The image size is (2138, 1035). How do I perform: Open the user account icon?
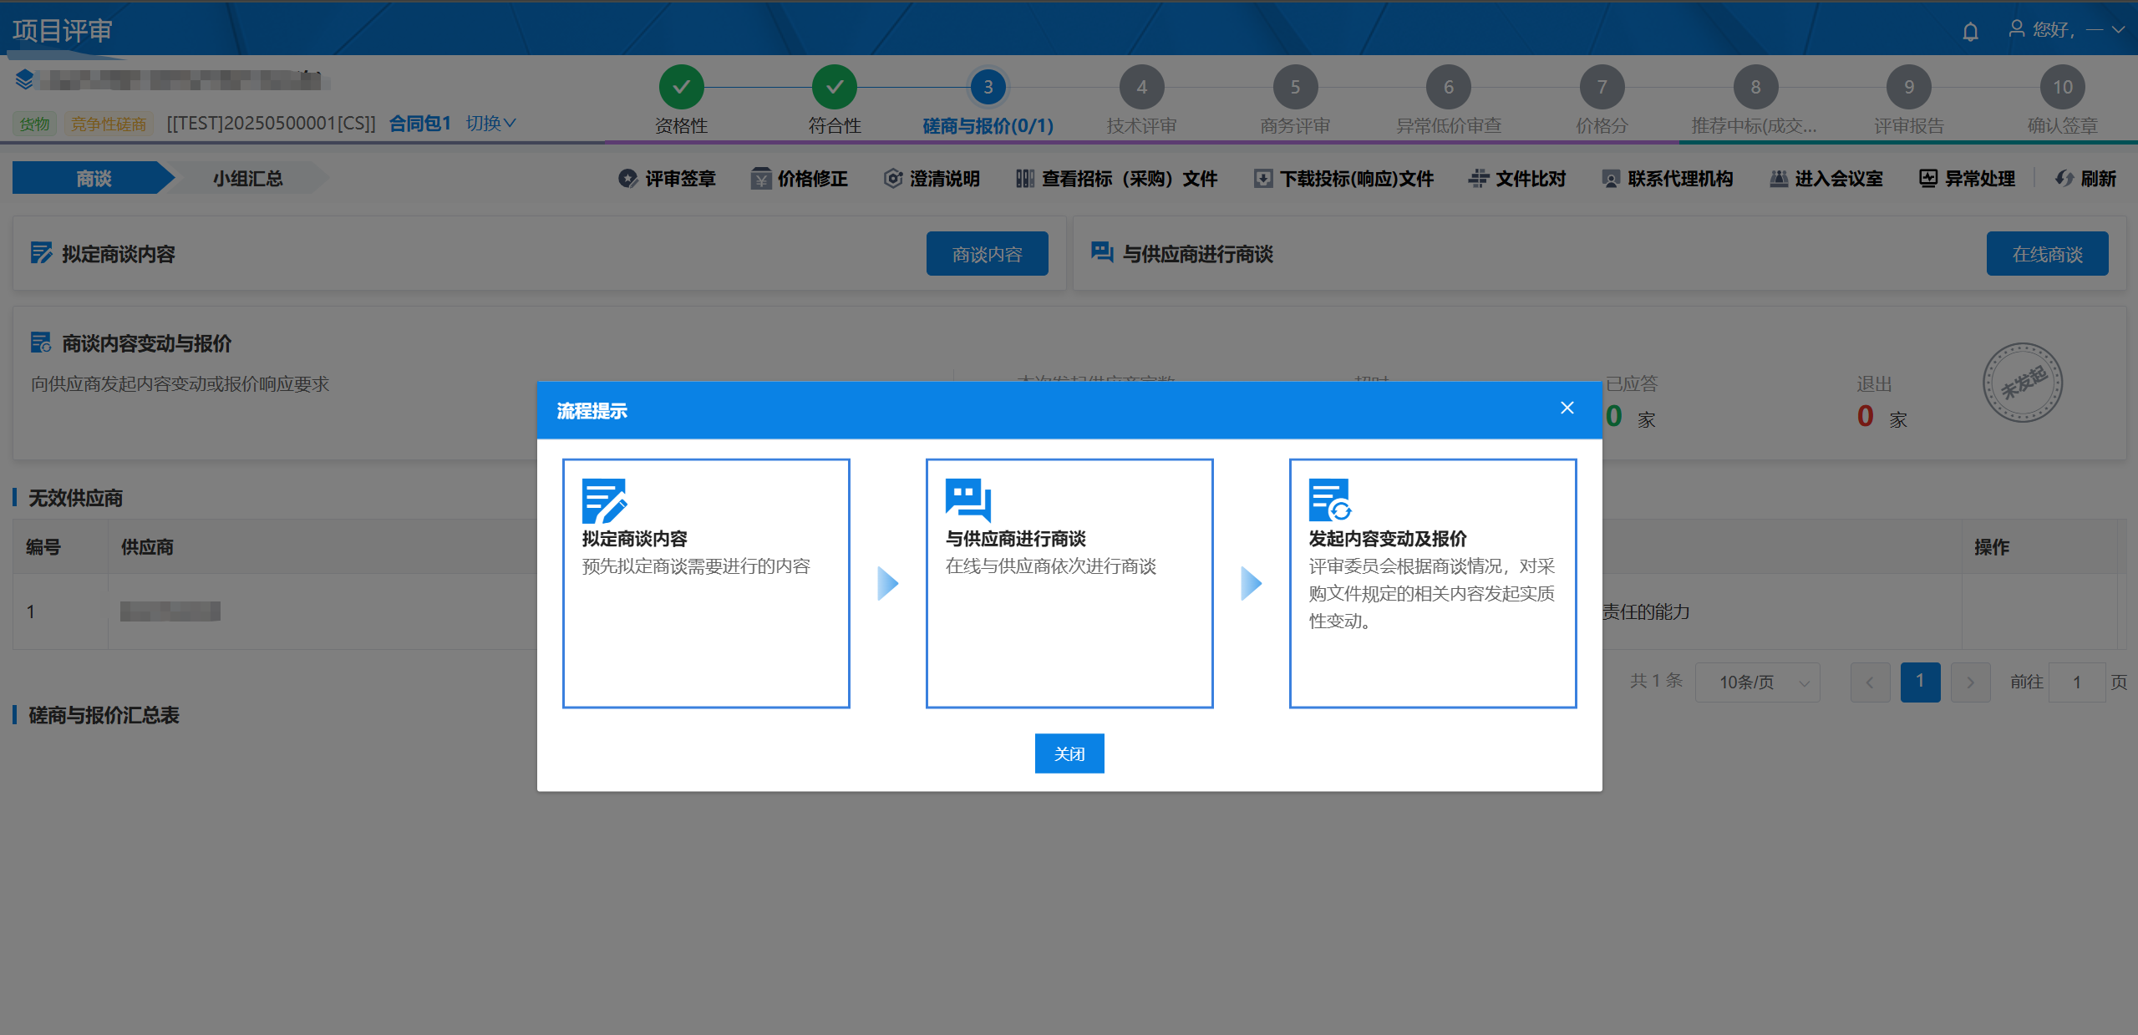[x=2016, y=29]
